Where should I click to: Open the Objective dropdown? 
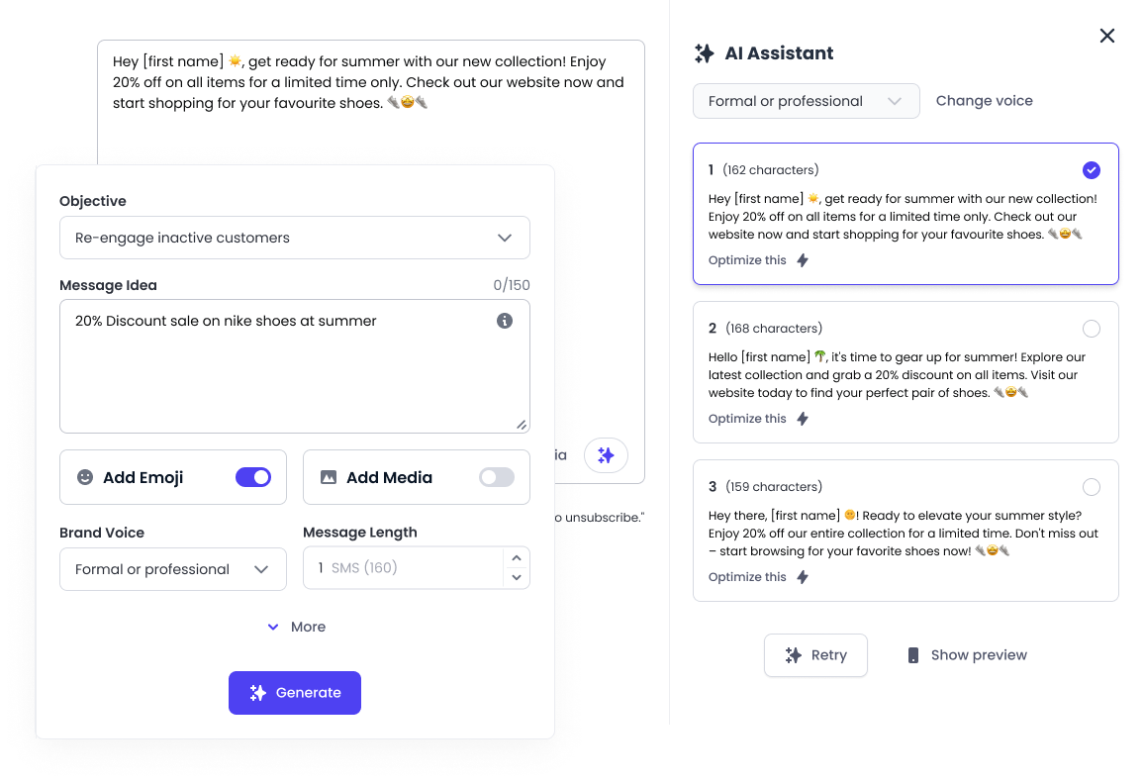click(x=295, y=238)
